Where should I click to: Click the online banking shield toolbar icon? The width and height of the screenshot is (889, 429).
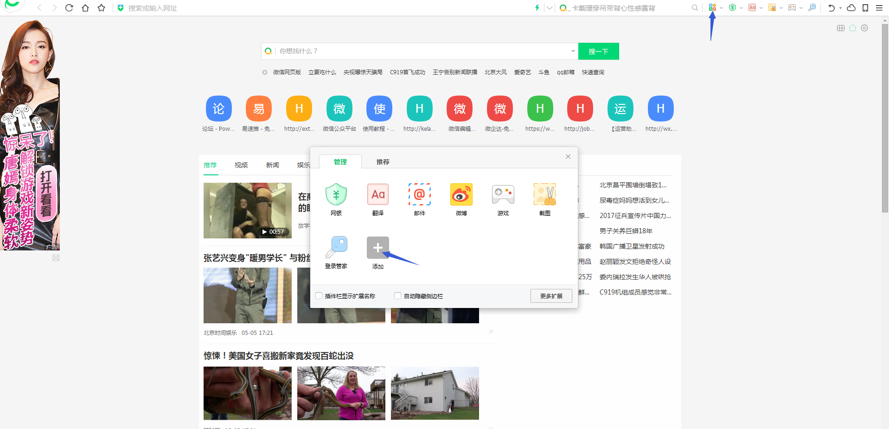coord(732,7)
